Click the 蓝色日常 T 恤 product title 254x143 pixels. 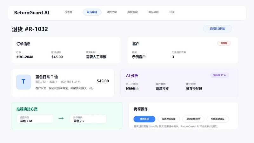click(47, 77)
